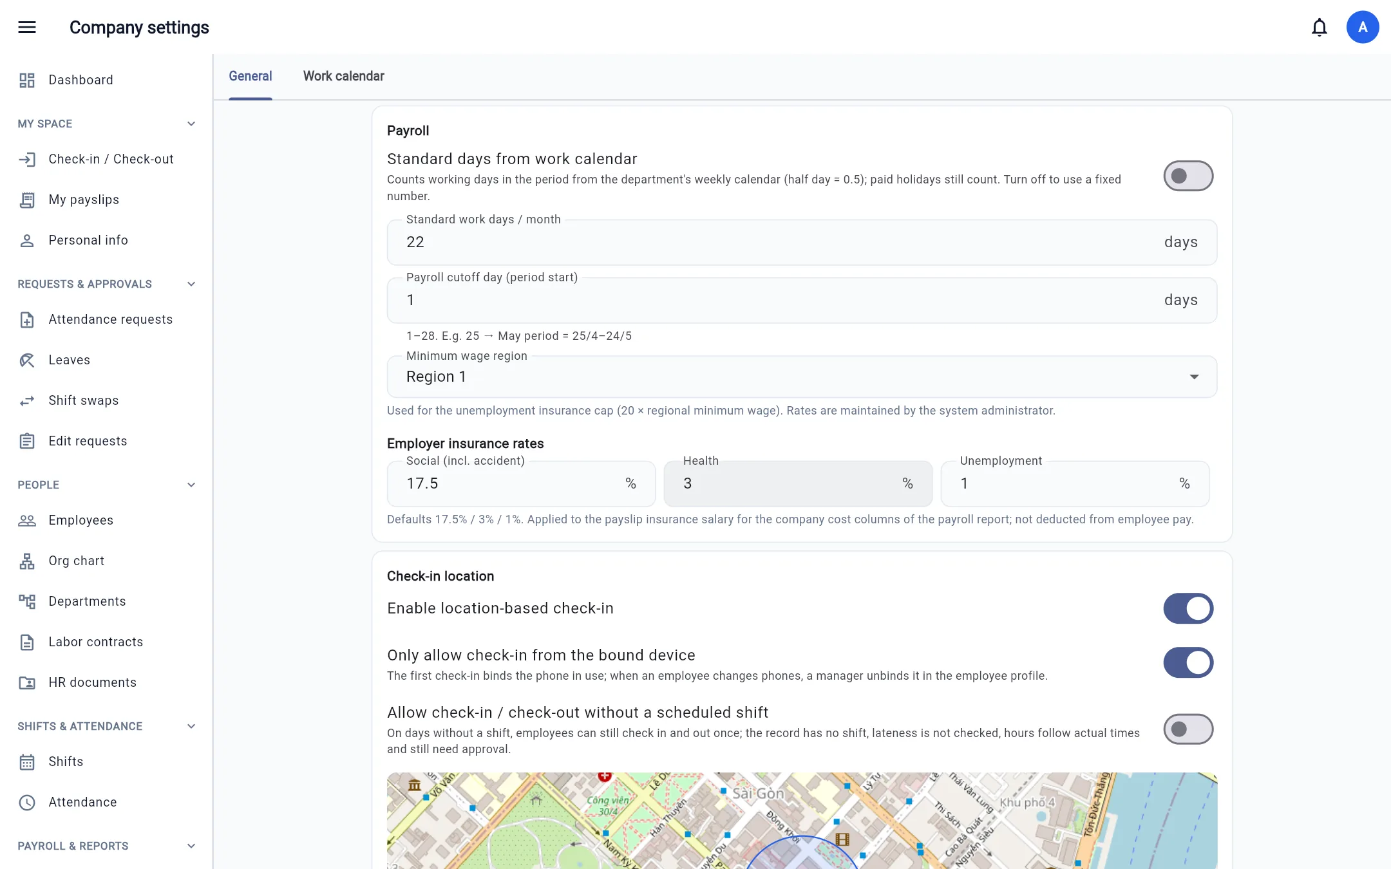Open the Minimum wage region dropdown
This screenshot has width=1391, height=869.
pos(802,377)
